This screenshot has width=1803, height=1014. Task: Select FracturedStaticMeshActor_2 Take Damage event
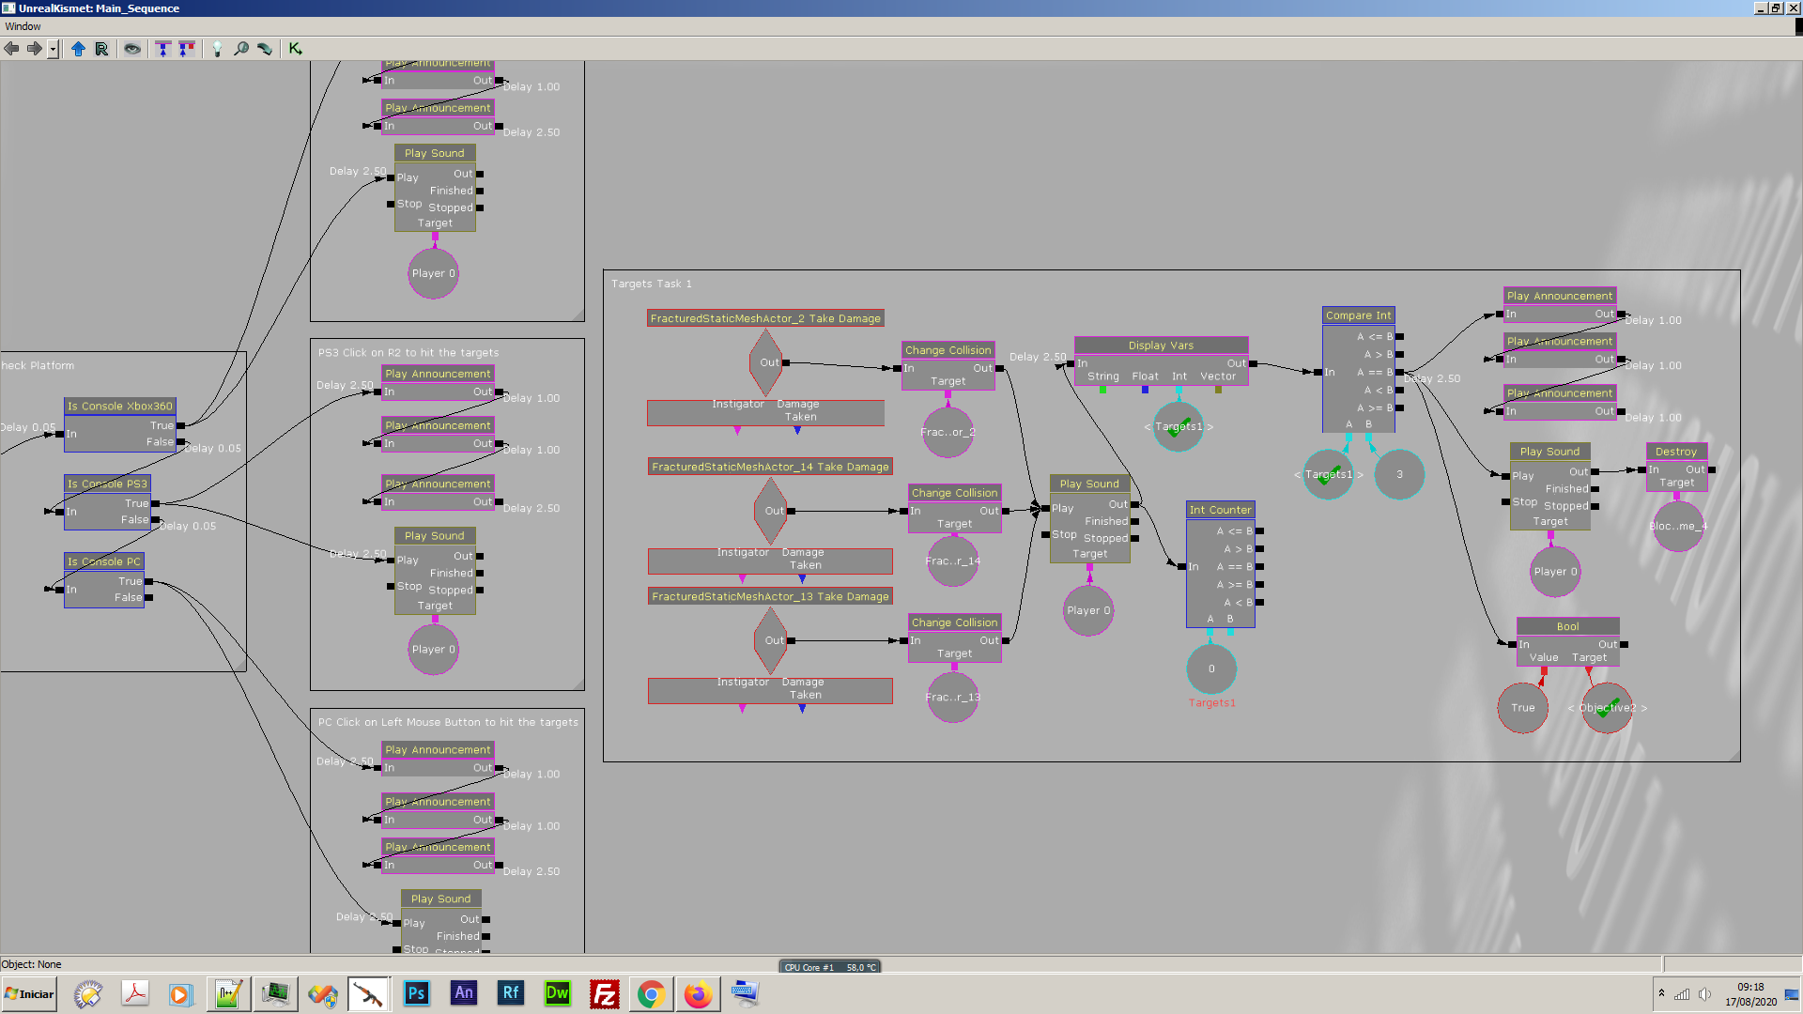click(765, 318)
